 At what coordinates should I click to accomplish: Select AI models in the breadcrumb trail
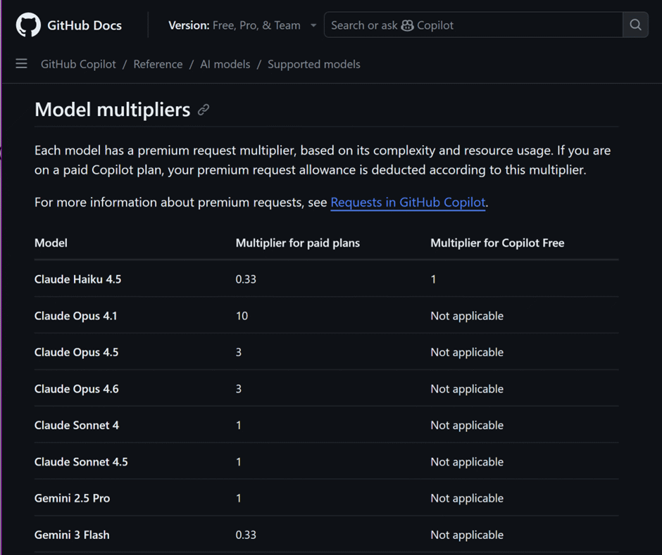[x=225, y=64]
